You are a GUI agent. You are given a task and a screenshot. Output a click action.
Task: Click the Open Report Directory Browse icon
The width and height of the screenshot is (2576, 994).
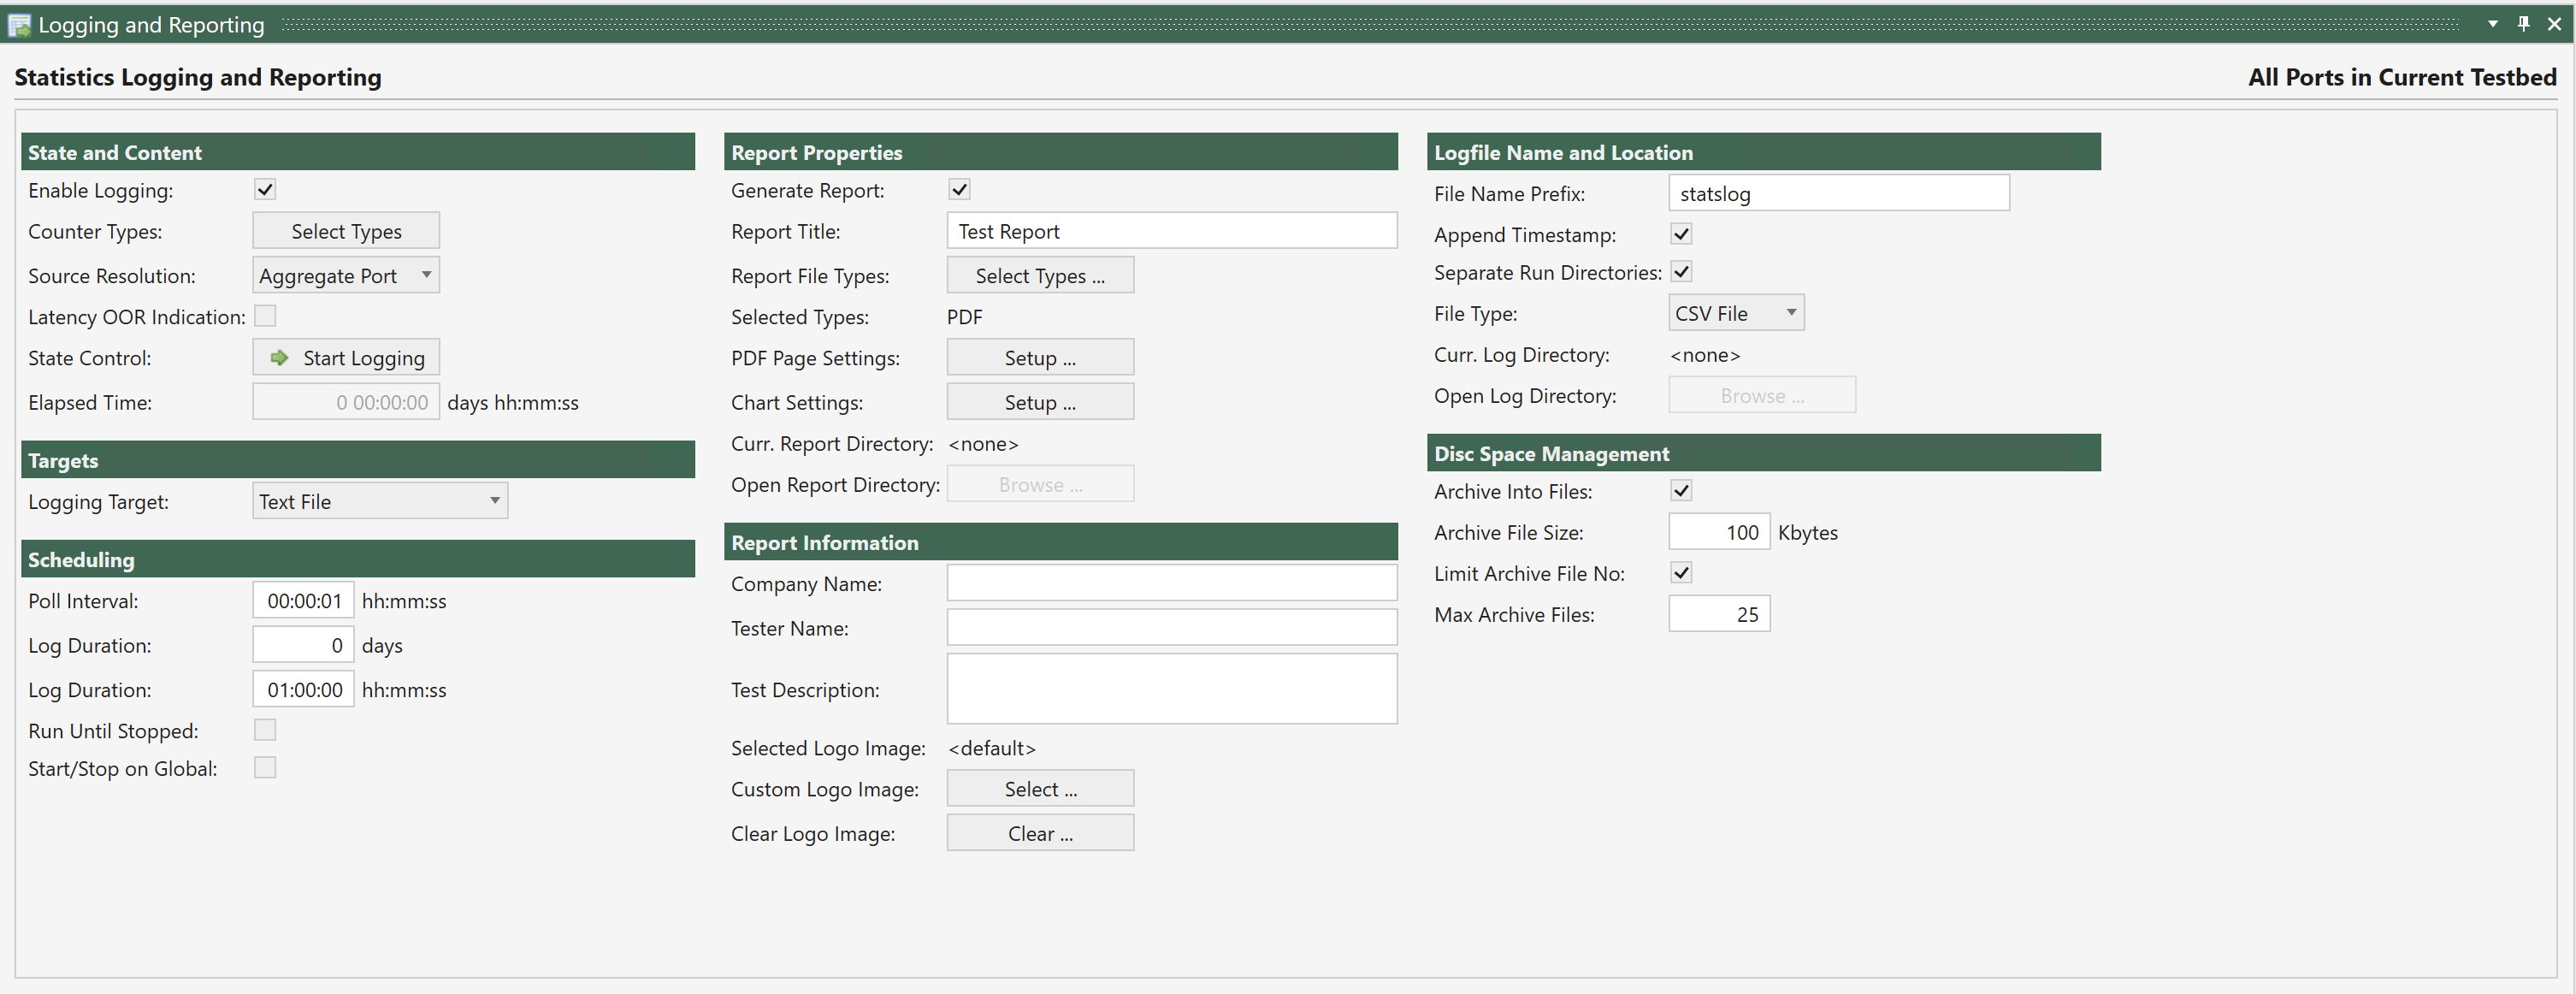[1040, 483]
